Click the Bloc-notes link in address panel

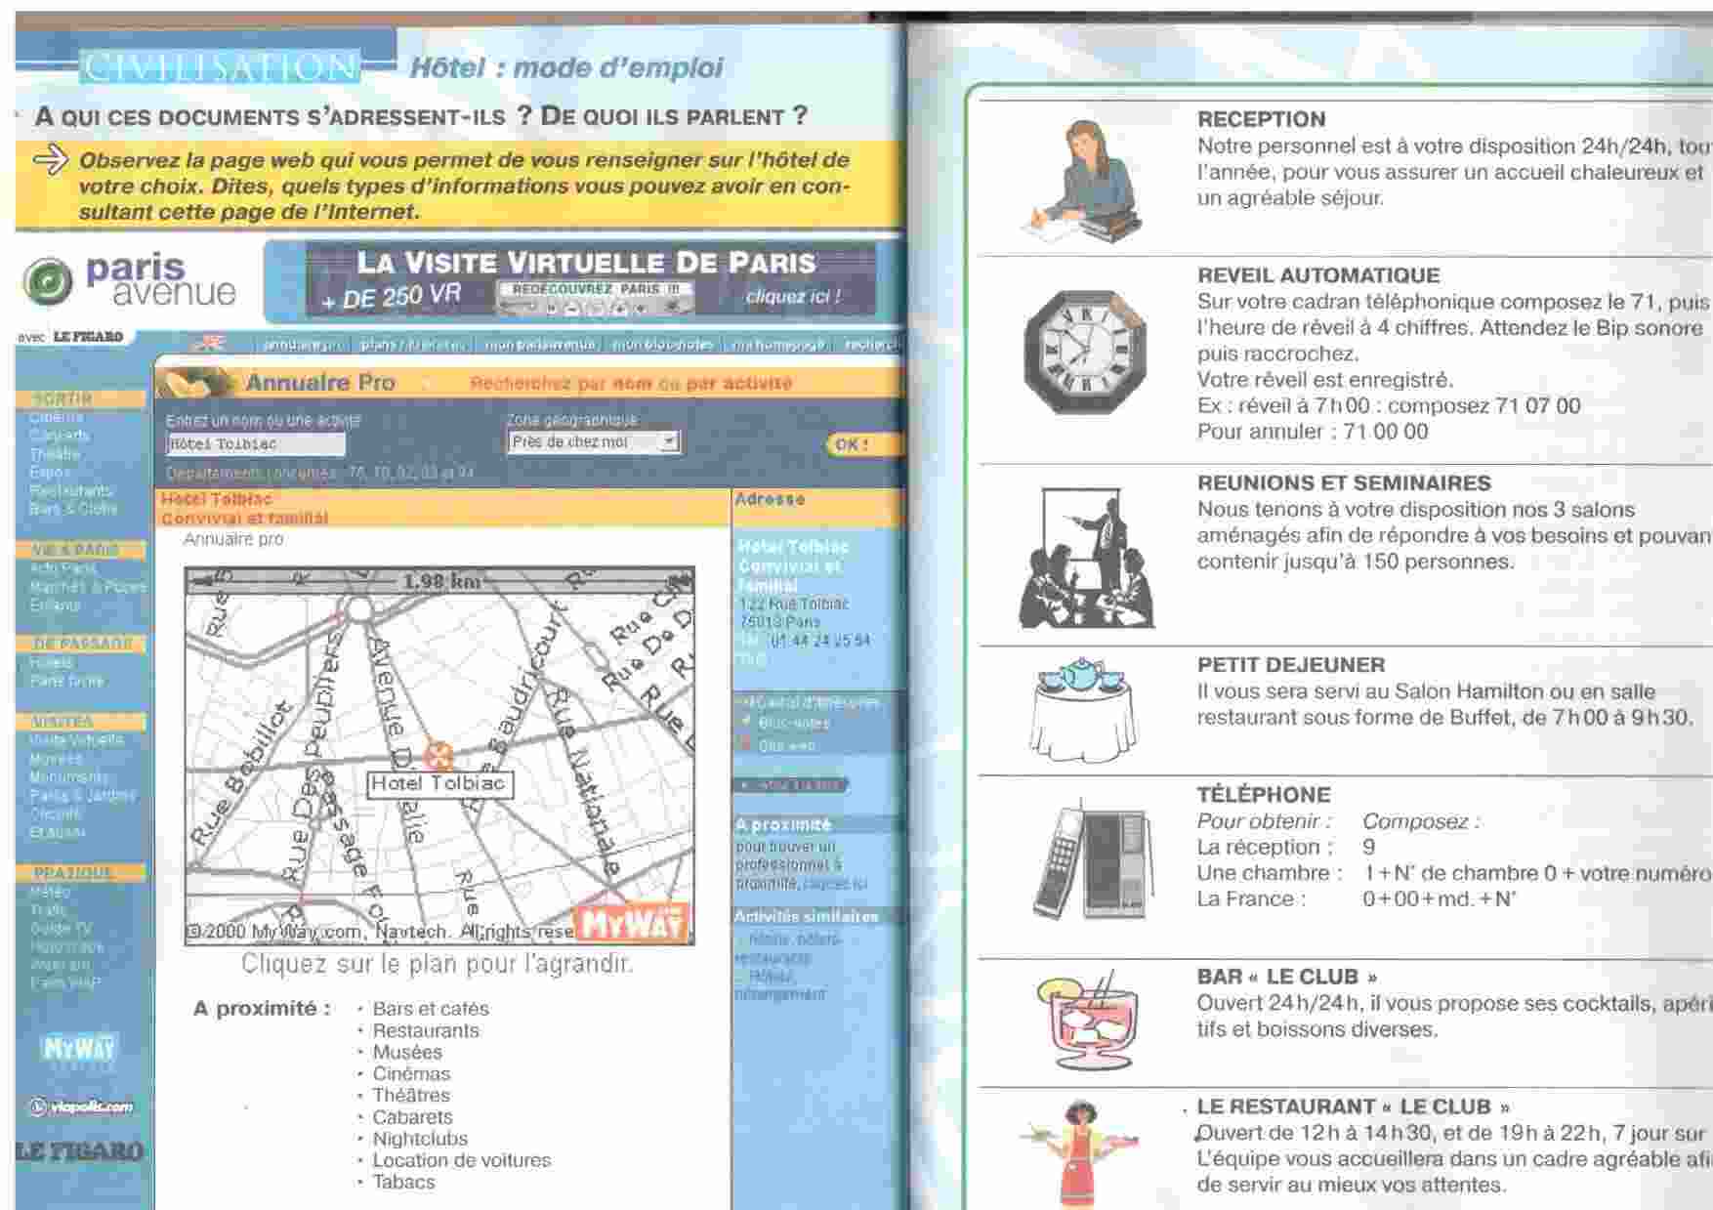(794, 724)
